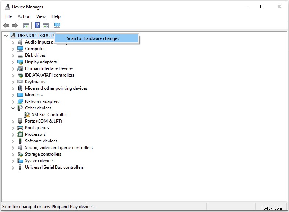Click the IDE ATA/ATAPI controllers icon

point(20,75)
